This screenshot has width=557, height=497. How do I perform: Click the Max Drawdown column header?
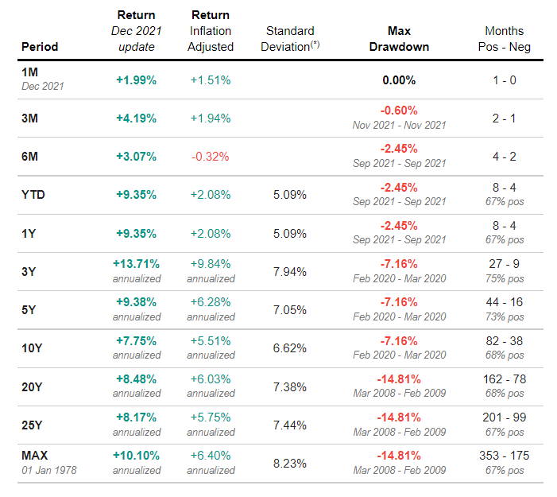click(x=399, y=38)
